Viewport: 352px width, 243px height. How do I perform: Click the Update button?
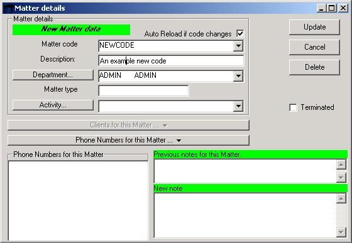click(314, 27)
